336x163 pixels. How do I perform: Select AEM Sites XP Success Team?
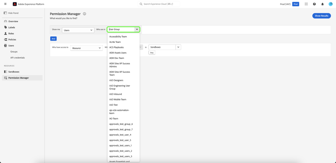click(x=124, y=73)
